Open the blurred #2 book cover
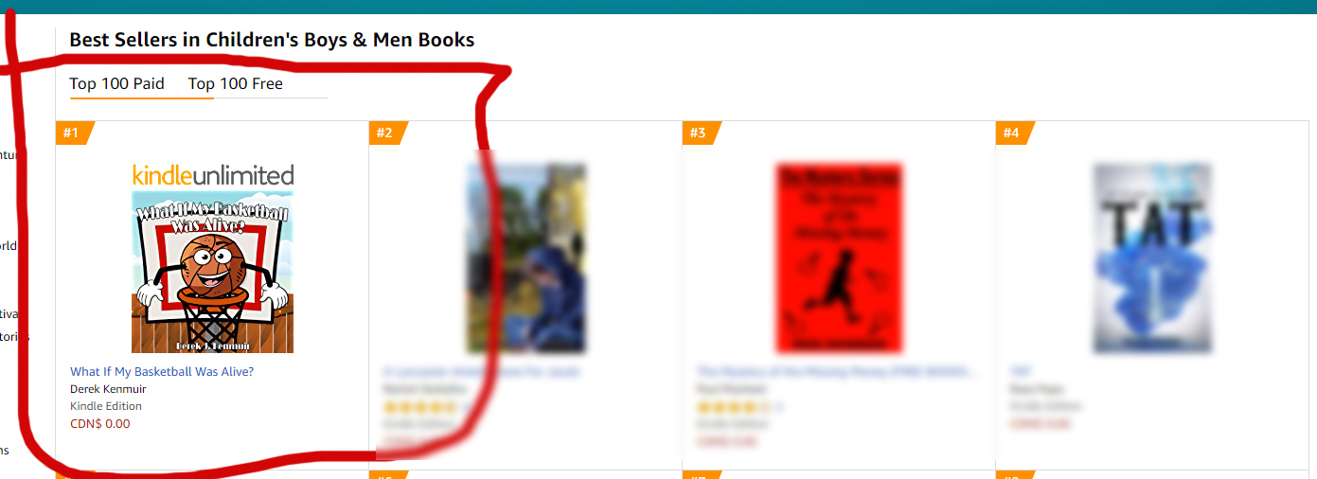This screenshot has height=479, width=1317. point(526,258)
